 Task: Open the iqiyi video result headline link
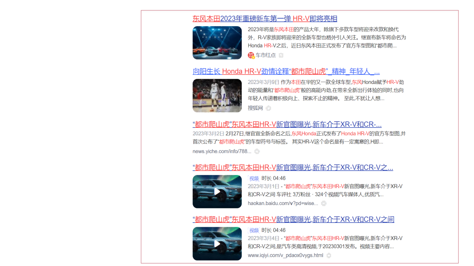point(293,219)
